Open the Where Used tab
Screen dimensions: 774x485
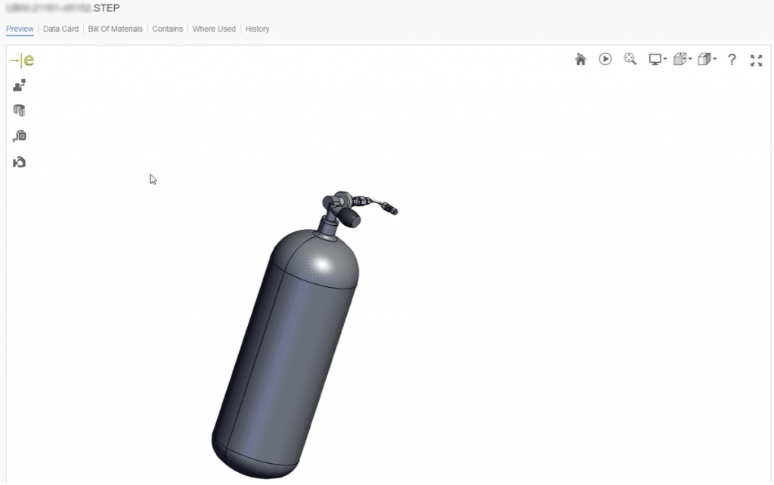(x=214, y=29)
